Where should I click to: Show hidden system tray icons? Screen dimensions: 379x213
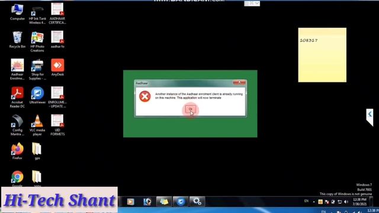click(314, 202)
